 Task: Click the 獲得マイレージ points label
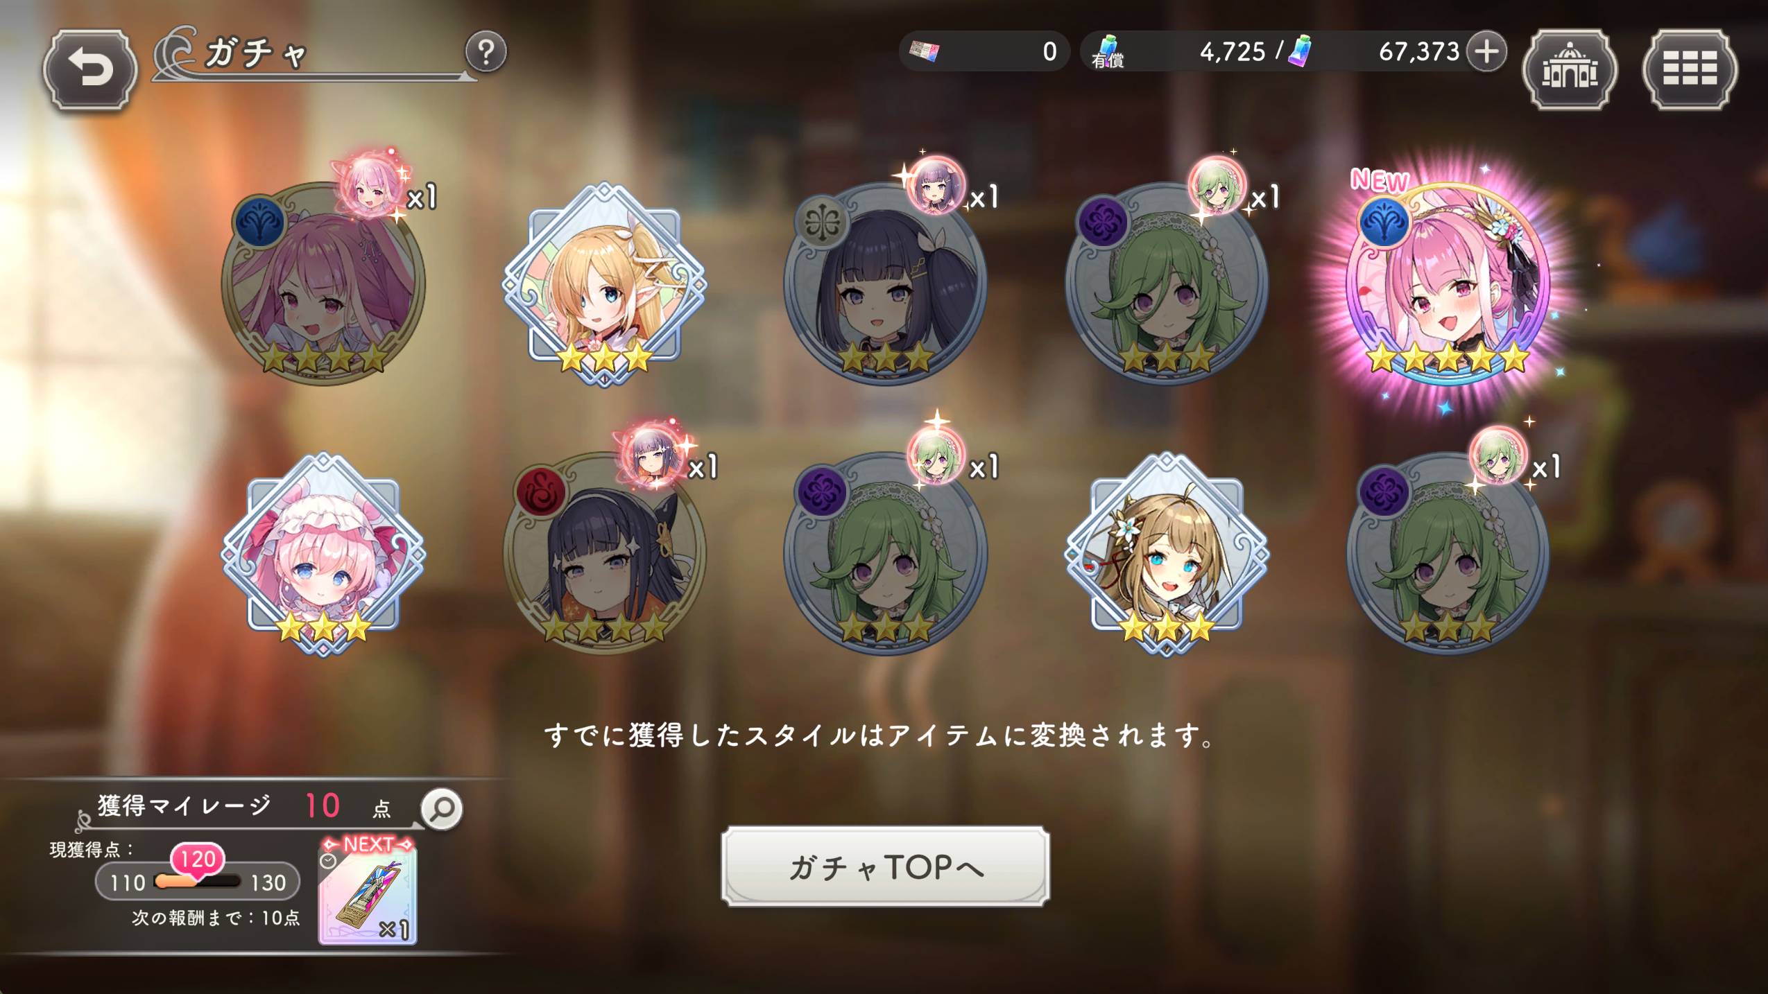click(184, 806)
